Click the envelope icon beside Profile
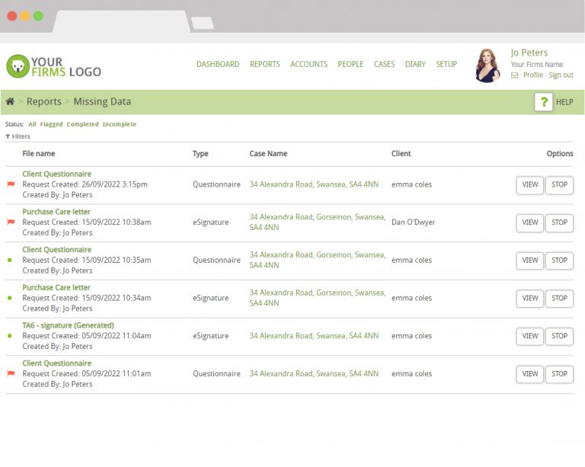585x467 pixels. pos(515,75)
